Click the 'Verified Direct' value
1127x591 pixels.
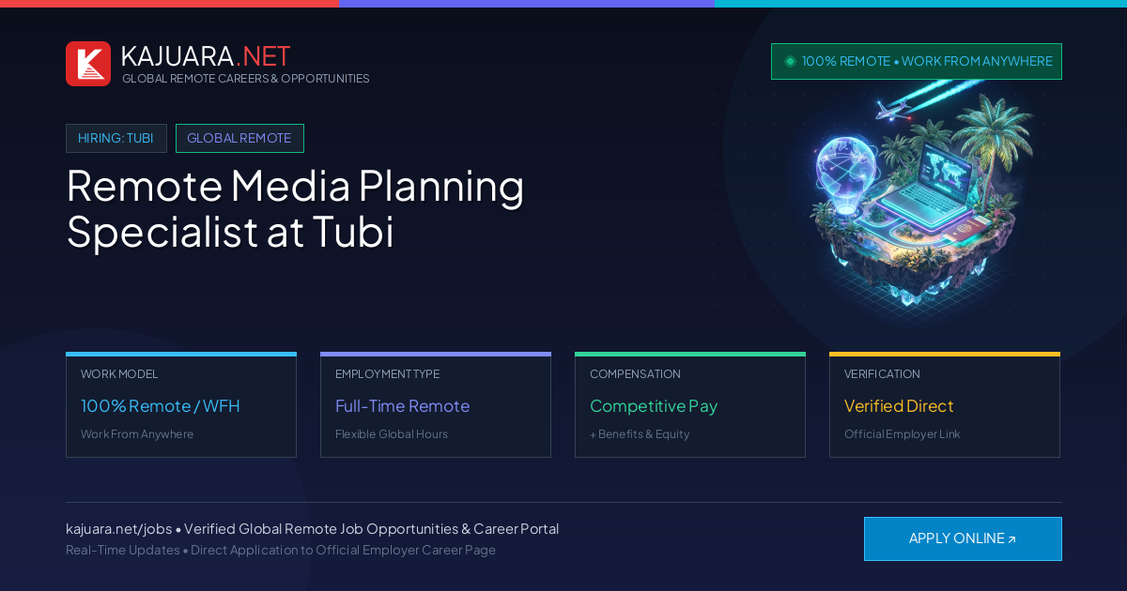(899, 406)
